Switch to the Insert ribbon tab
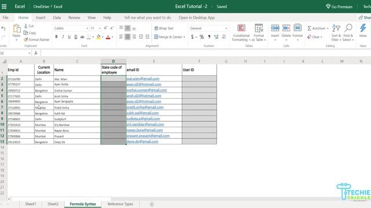The image size is (371, 208). (41, 17)
